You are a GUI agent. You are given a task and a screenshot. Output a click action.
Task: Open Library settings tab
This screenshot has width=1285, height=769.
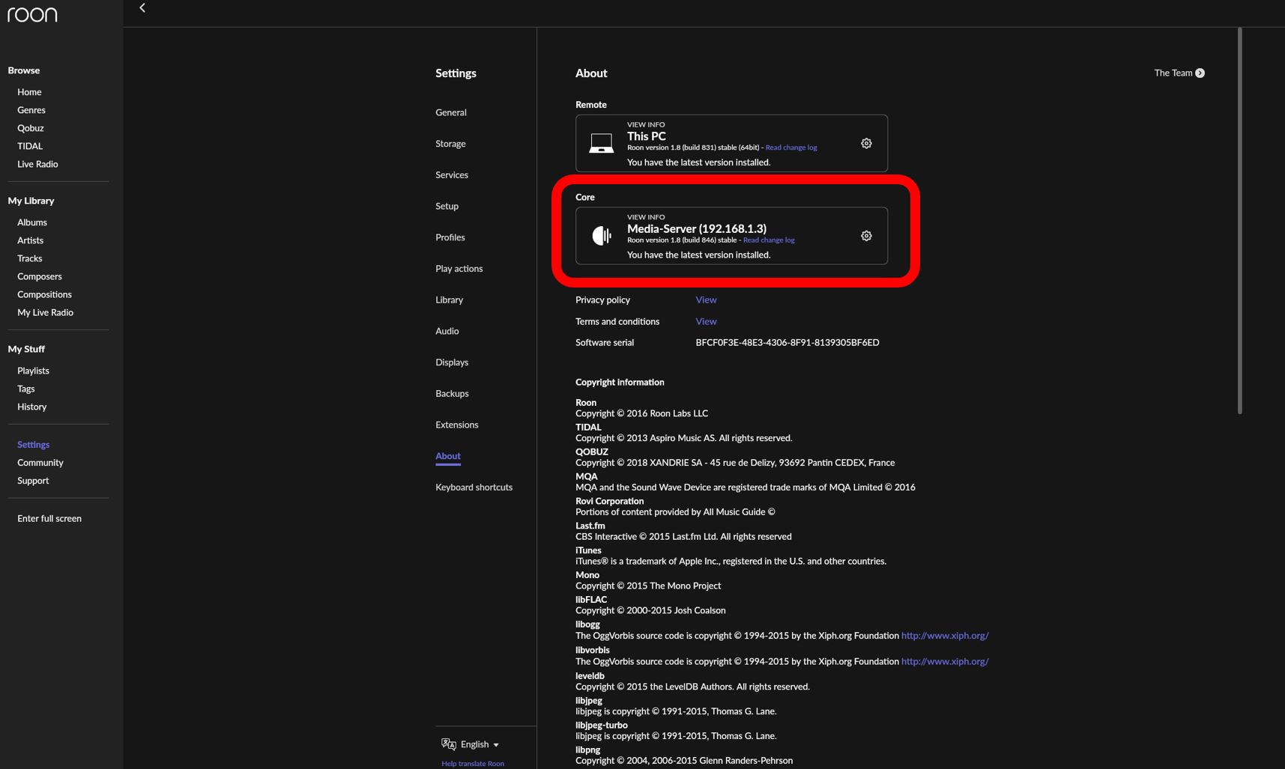450,300
